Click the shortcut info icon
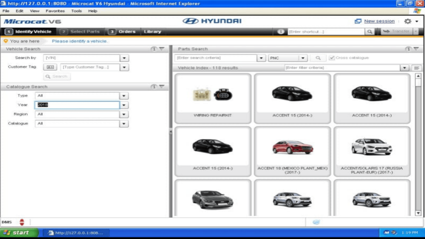This screenshot has width=425, height=239. 280,32
